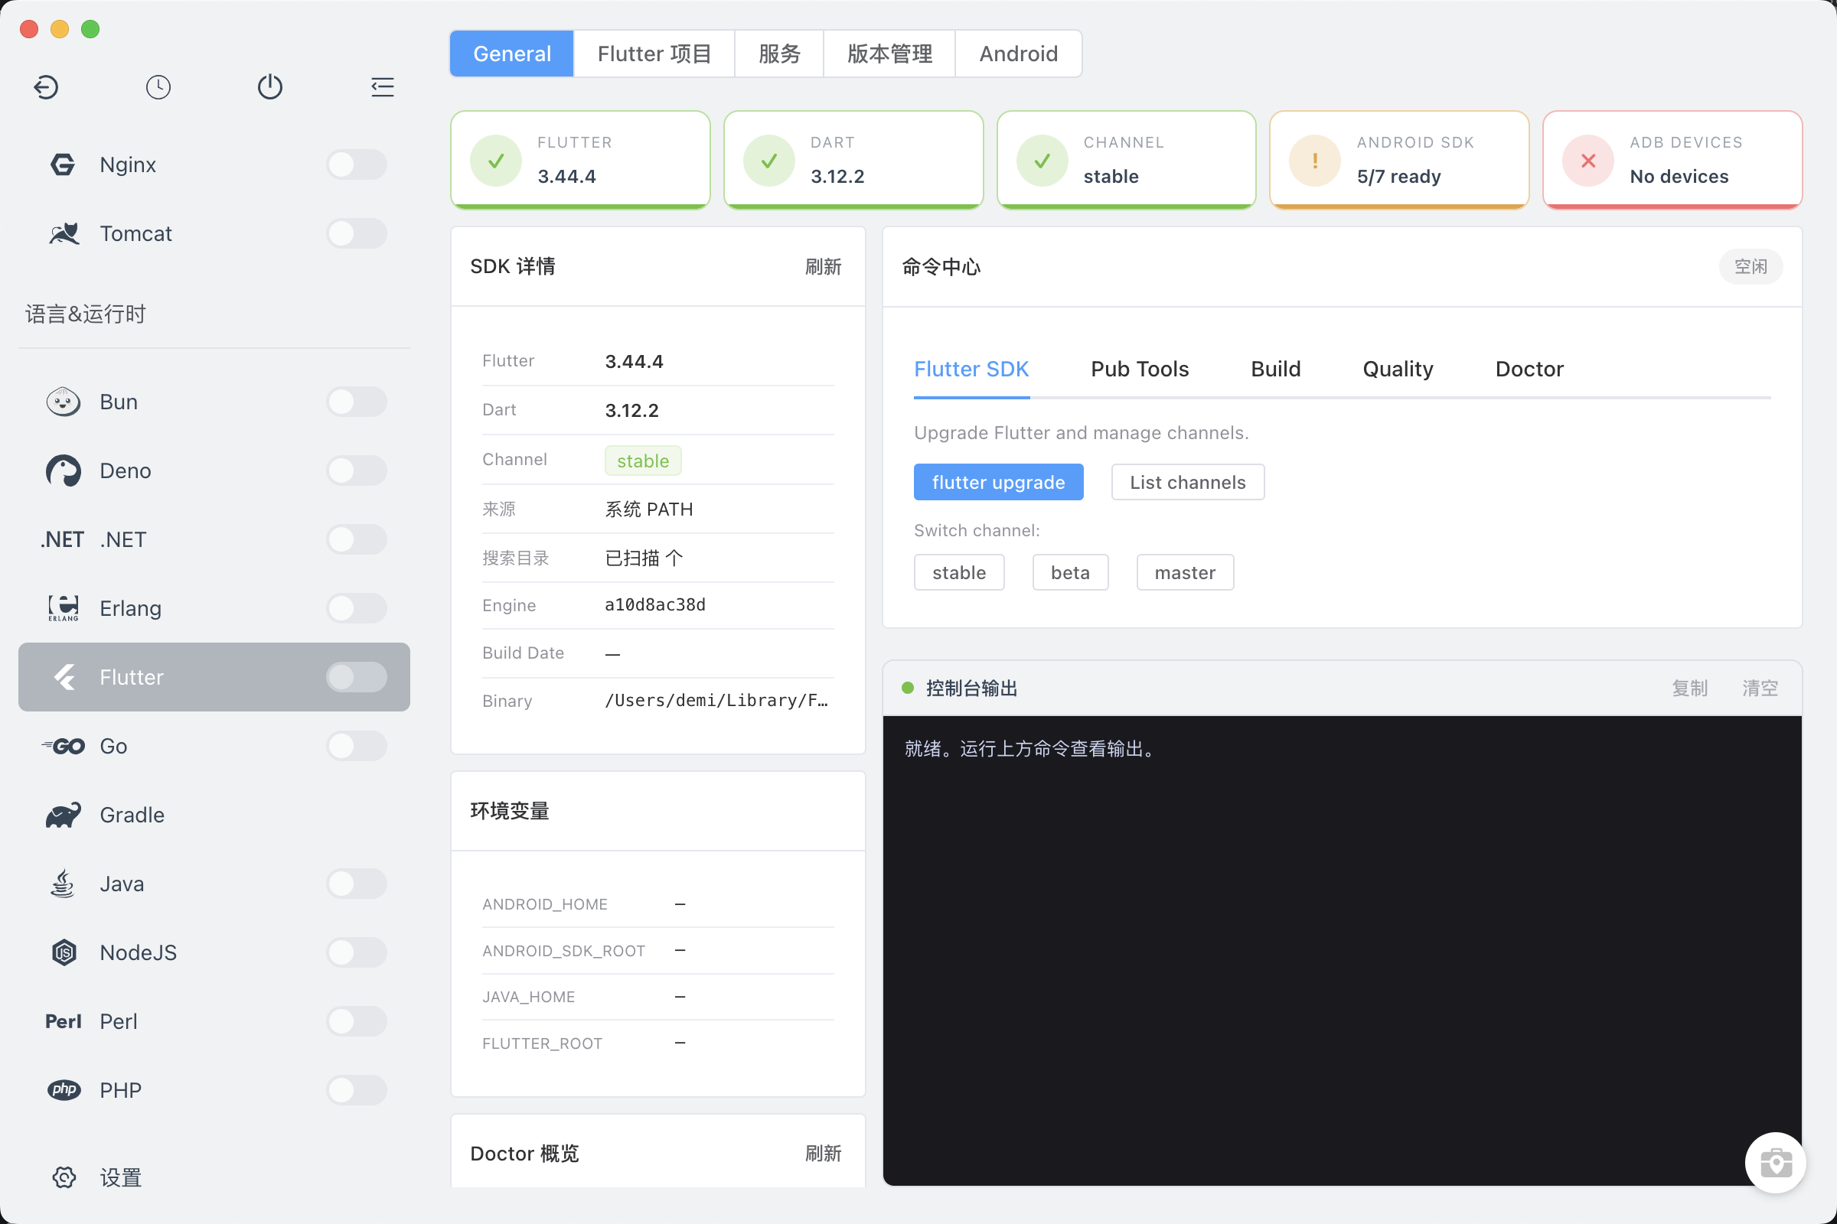Click the green check on CHANNEL card

pyautogui.click(x=1042, y=161)
